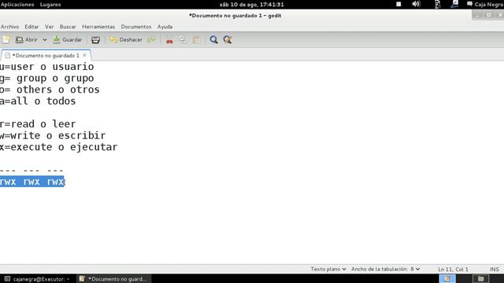Open the Texto plano syntax dropdown
The height and width of the screenshot is (283, 504).
(x=328, y=269)
